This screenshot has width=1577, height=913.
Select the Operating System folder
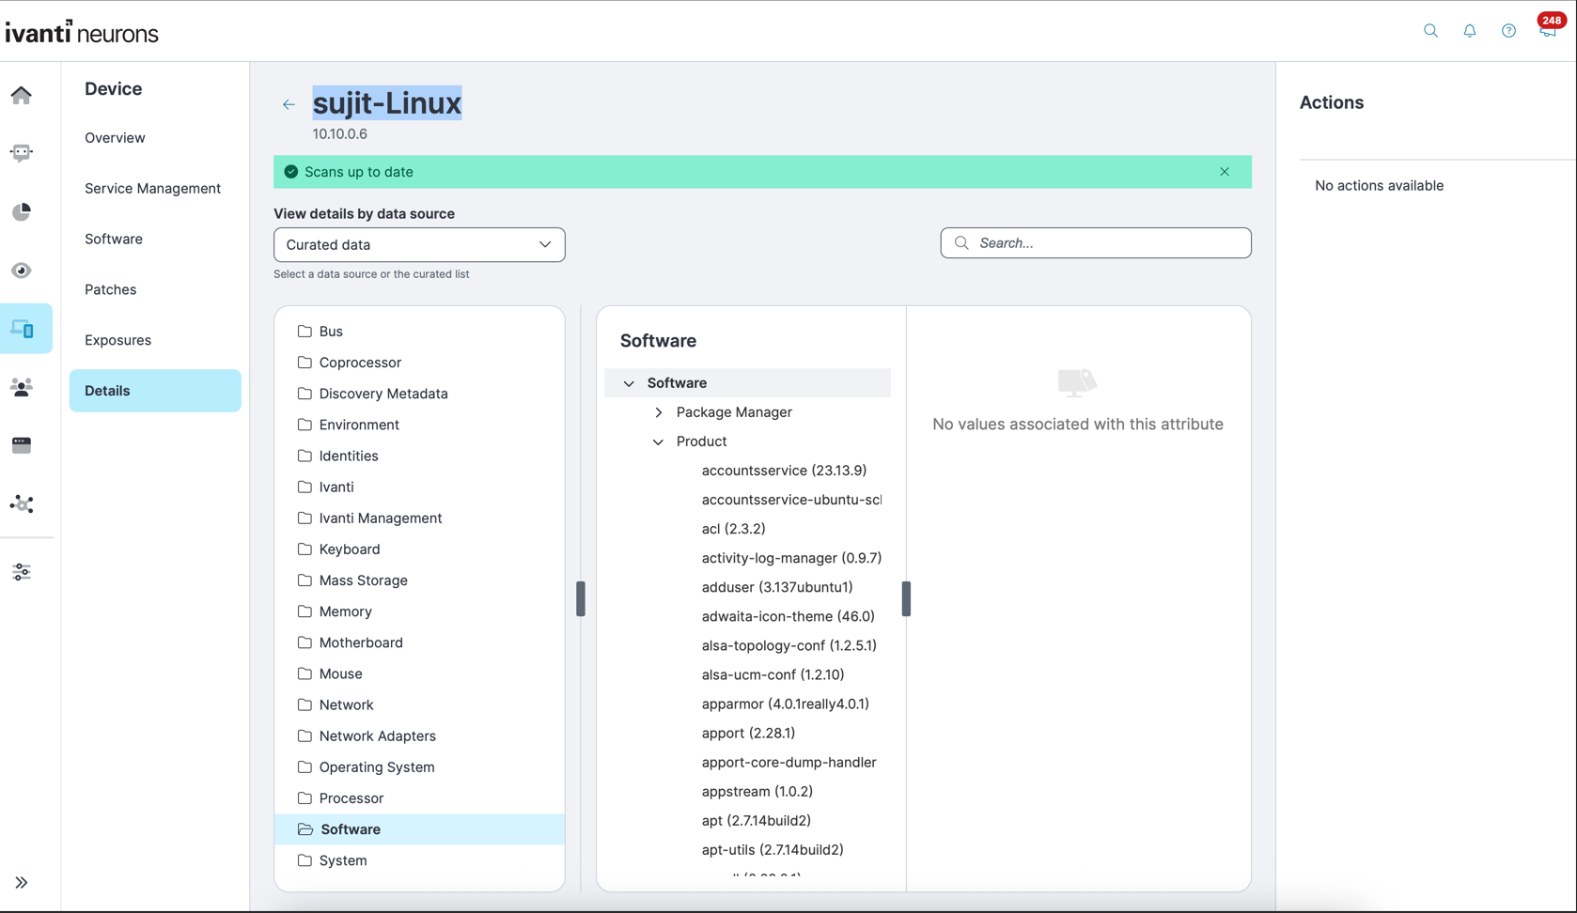376,767
